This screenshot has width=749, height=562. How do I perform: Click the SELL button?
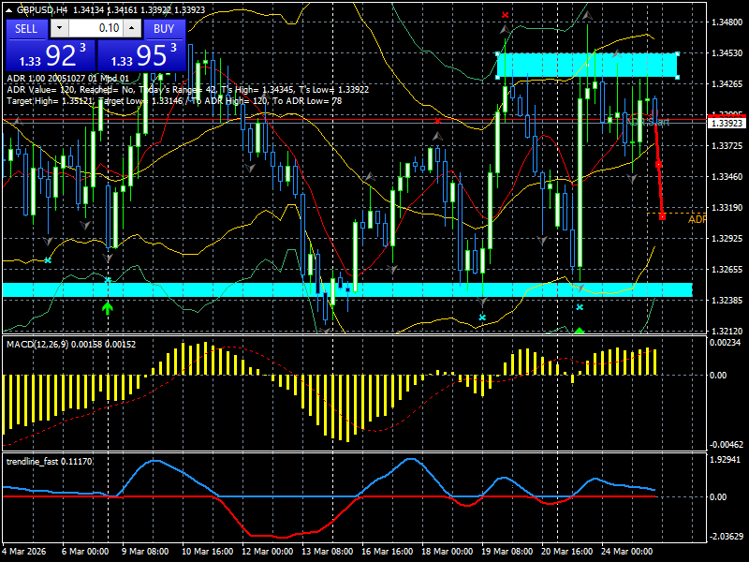26,29
